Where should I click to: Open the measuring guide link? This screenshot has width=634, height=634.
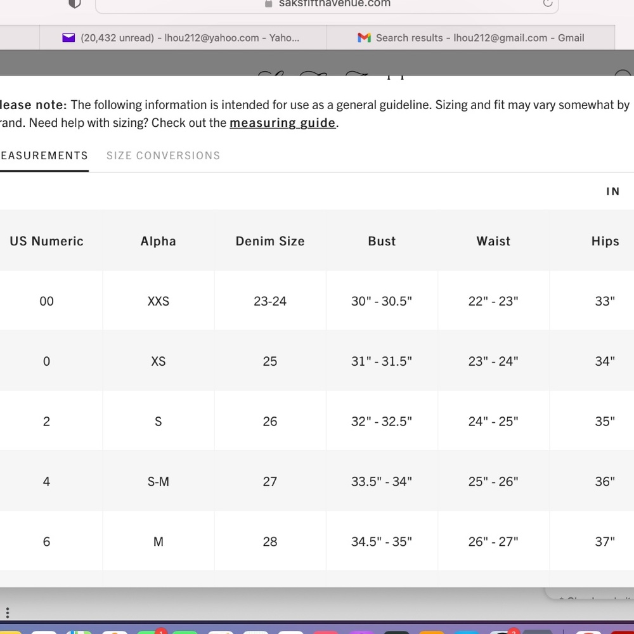282,123
